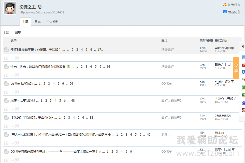Go to page 32 of 【代码】半原创的 thread
Viewport: 245px width, 163px height.
pos(91,118)
